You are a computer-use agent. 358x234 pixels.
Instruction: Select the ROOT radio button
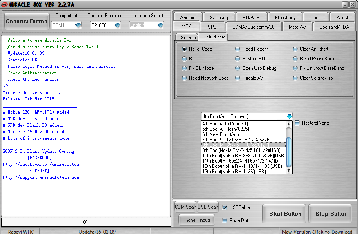(x=184, y=59)
